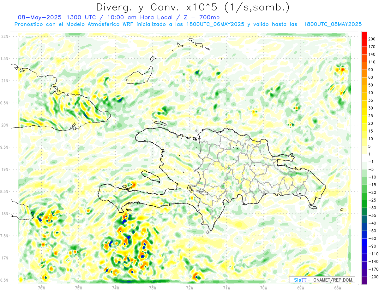Screen dimensions: 379x292
Task: Click the positive 30 legend value
Action: (371, 108)
